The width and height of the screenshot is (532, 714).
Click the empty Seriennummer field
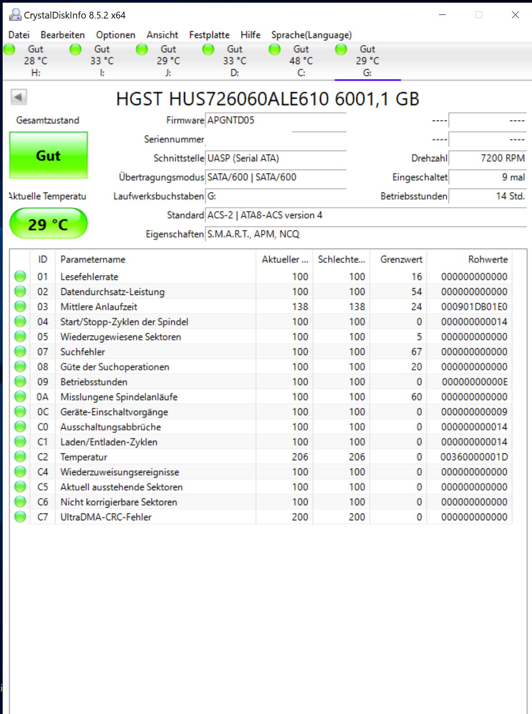(x=275, y=139)
